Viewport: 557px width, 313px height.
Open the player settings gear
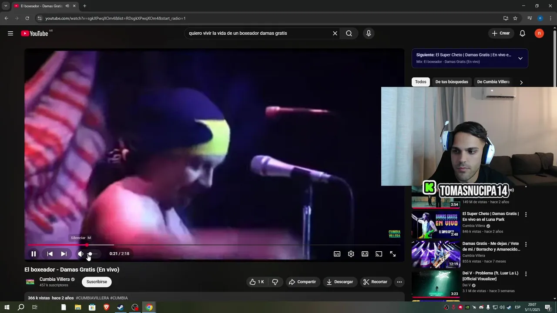(x=351, y=254)
